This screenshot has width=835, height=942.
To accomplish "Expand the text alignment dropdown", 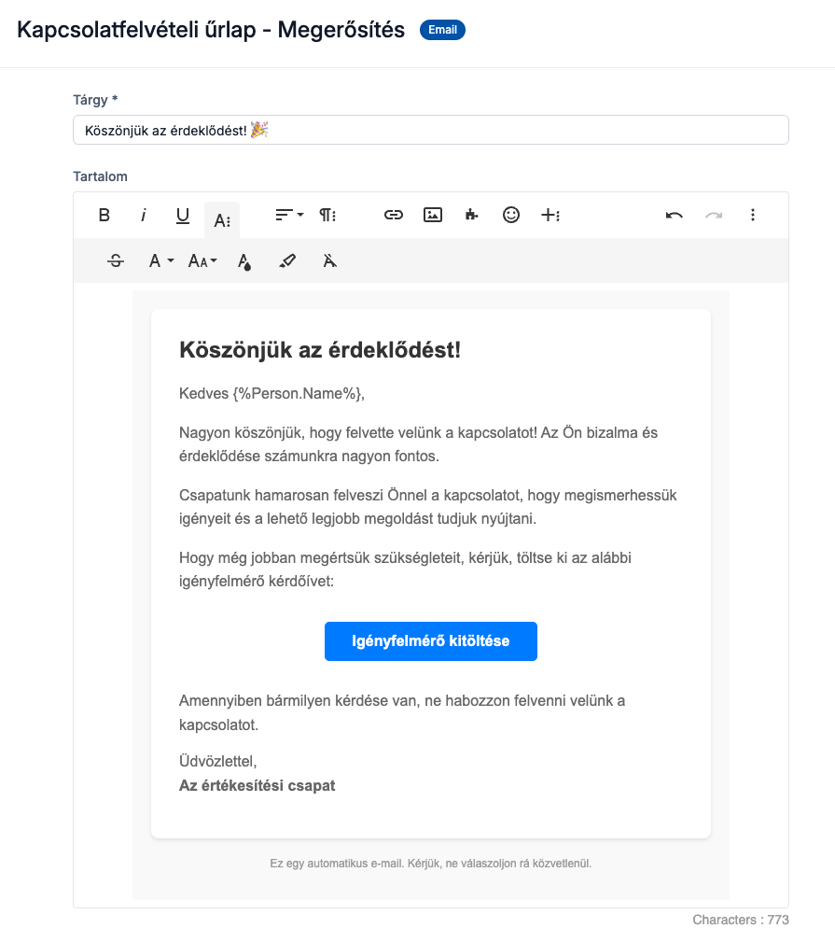I will pyautogui.click(x=289, y=216).
